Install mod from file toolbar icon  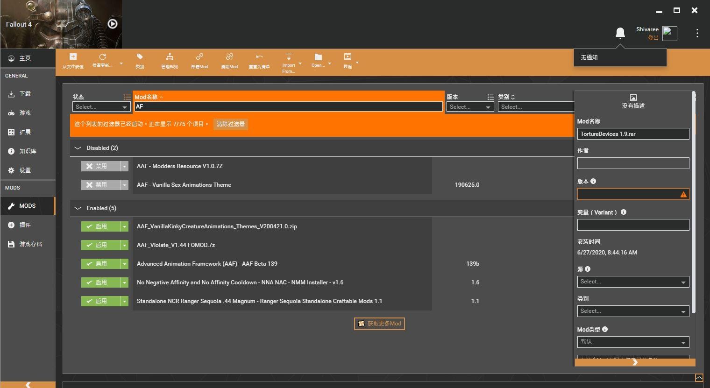73,56
